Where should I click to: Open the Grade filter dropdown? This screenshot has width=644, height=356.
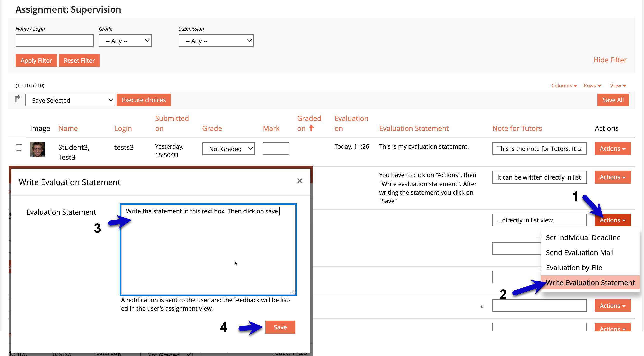(125, 41)
